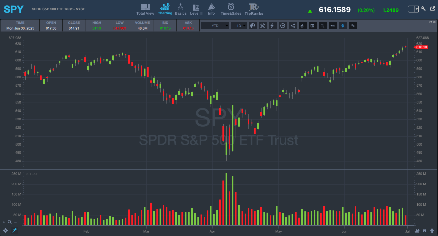
Task: Click the 1.2489 net change value
Action: tap(390, 10)
